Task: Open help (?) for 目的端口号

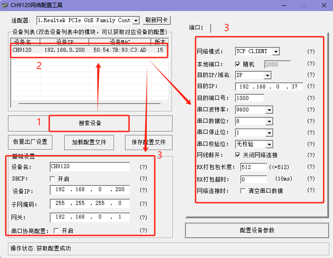Action: point(311,98)
